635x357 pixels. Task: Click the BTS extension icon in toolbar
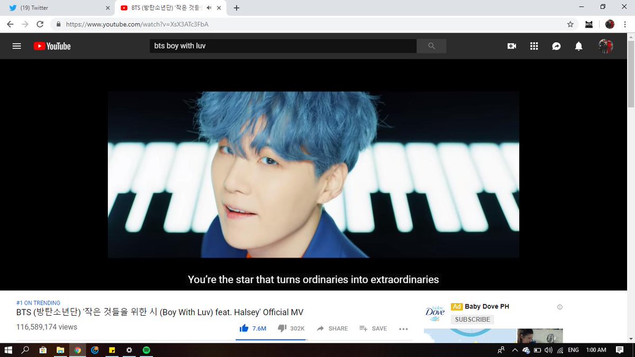(x=589, y=24)
